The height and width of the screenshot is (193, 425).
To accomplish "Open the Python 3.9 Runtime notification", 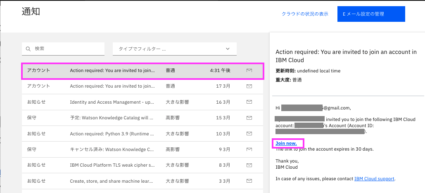I will [112, 133].
